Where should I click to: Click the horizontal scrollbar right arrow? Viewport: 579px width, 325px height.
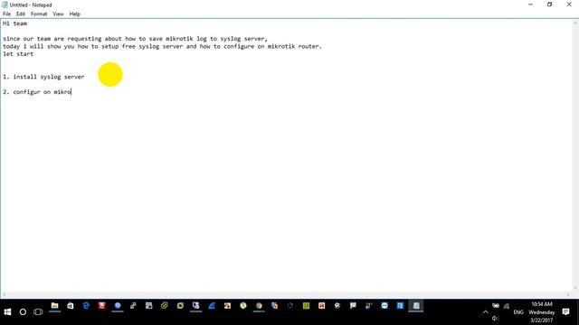coord(568,294)
